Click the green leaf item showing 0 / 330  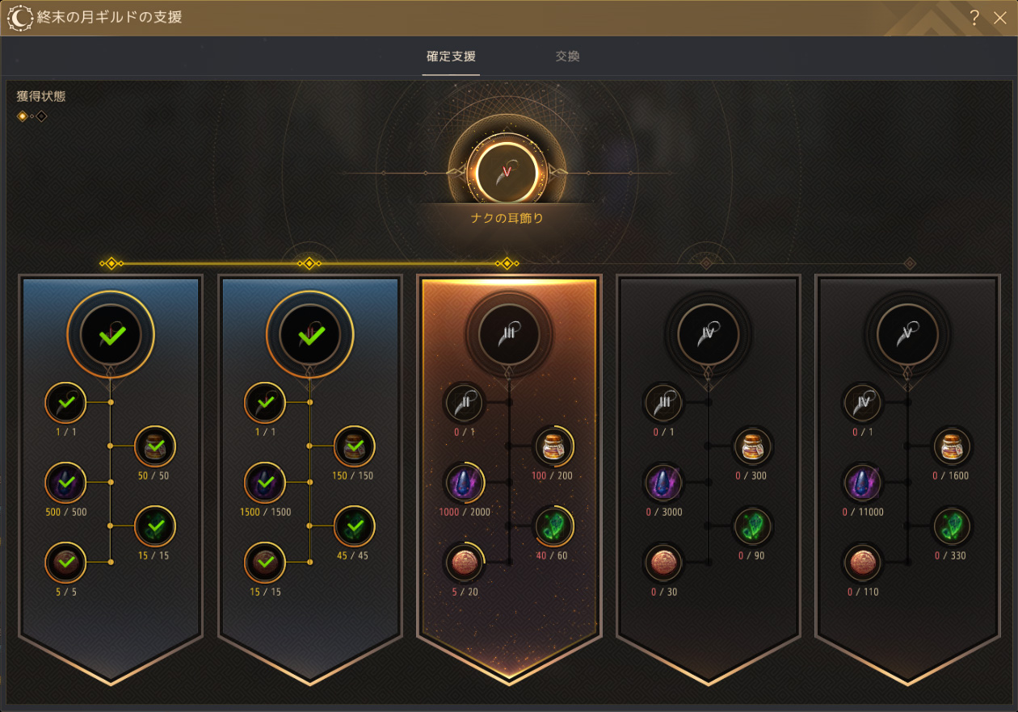tap(952, 526)
